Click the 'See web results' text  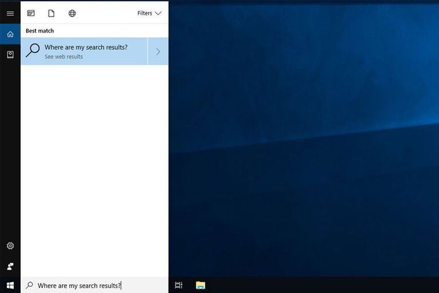pyautogui.click(x=63, y=57)
